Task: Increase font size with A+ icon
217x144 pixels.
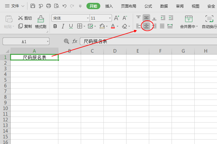Action: pos(116,18)
